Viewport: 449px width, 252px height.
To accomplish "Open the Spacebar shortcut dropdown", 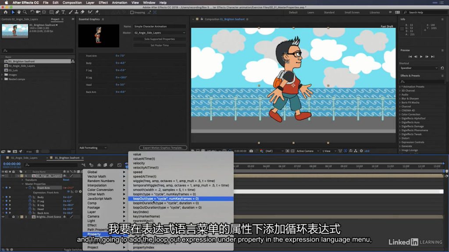I will click(x=419, y=68).
